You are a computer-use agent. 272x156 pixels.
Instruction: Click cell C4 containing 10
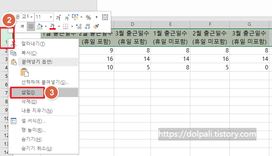[x=96, y=67]
